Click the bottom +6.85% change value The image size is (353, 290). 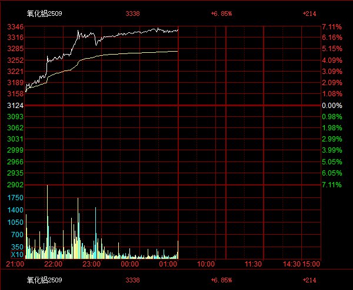(221, 280)
